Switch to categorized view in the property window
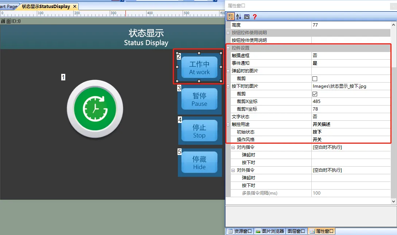The height and width of the screenshot is (235, 397). pos(231,16)
